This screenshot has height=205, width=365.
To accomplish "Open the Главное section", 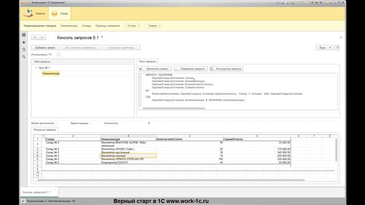I will tap(34, 14).
